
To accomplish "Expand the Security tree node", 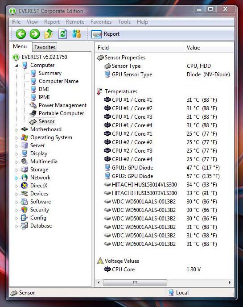I will 16,210.
